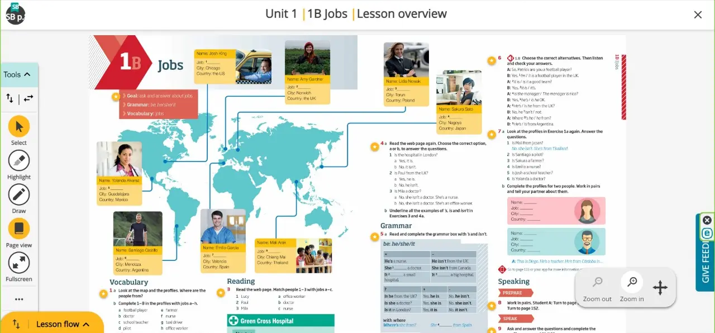This screenshot has height=333, width=715.
Task: Click the star beside Grammar exercise 5a
Action: coord(374,237)
